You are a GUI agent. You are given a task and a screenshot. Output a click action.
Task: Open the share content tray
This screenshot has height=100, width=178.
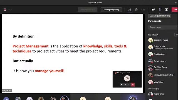pyautogui.click(x=166, y=10)
